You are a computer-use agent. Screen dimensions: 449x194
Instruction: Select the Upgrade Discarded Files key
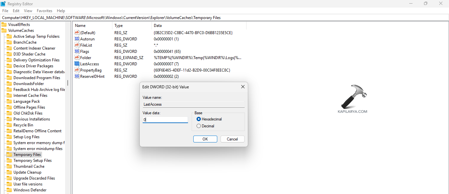[x=34, y=178]
